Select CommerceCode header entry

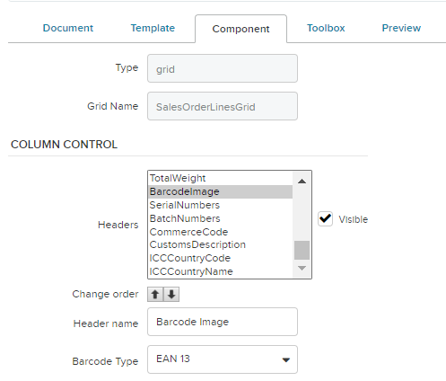point(220,232)
